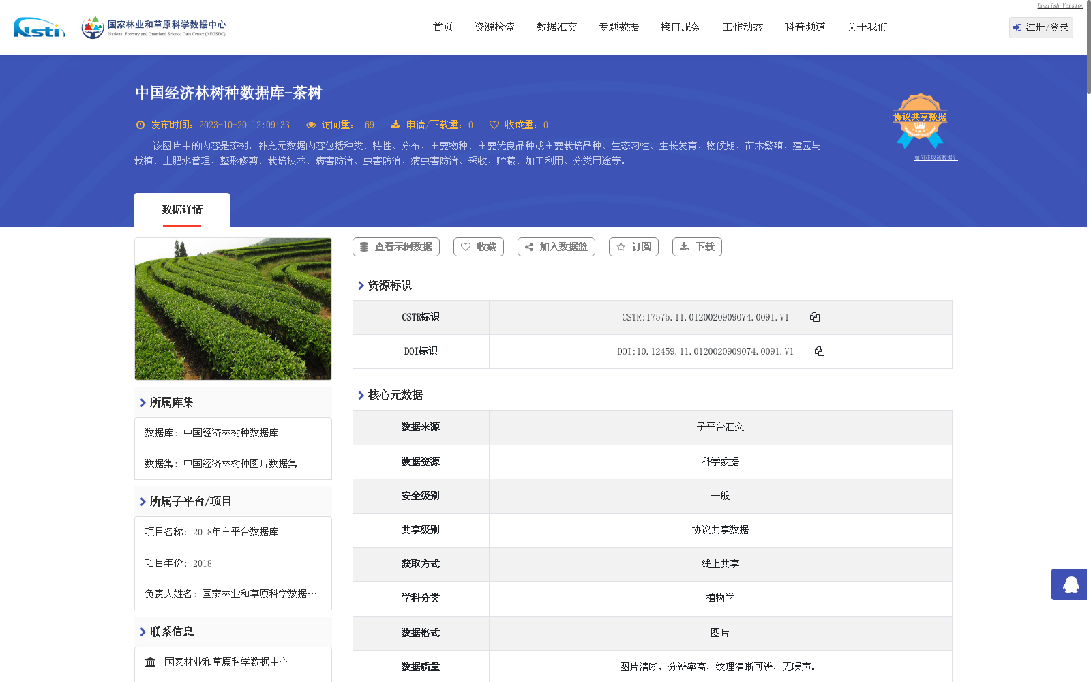Open the 资源检索 menu item
Screen dimensions: 1091x682
495,27
